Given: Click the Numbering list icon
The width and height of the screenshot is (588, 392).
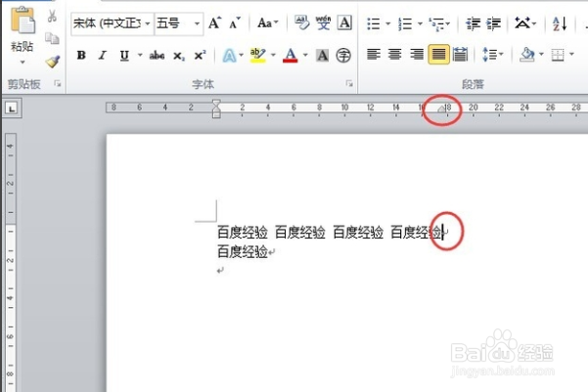Looking at the screenshot, I should (405, 23).
